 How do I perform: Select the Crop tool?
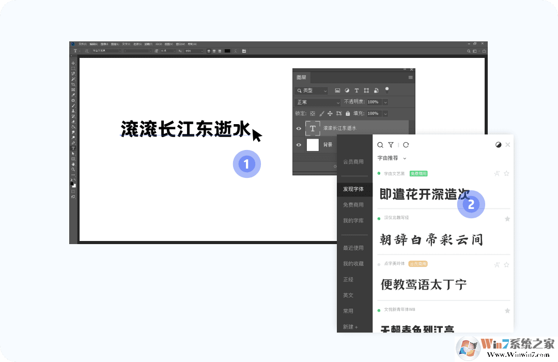[x=73, y=84]
